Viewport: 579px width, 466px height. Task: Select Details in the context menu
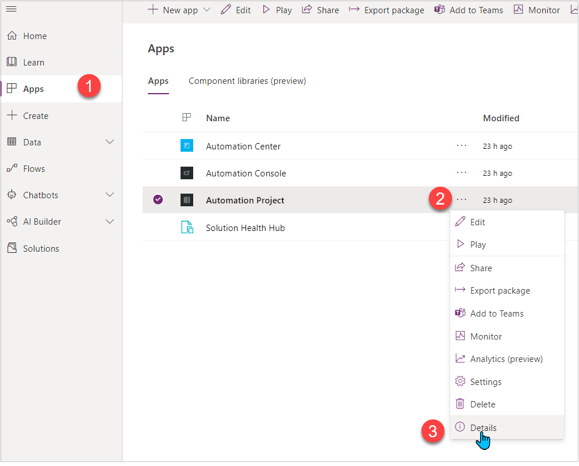point(482,428)
